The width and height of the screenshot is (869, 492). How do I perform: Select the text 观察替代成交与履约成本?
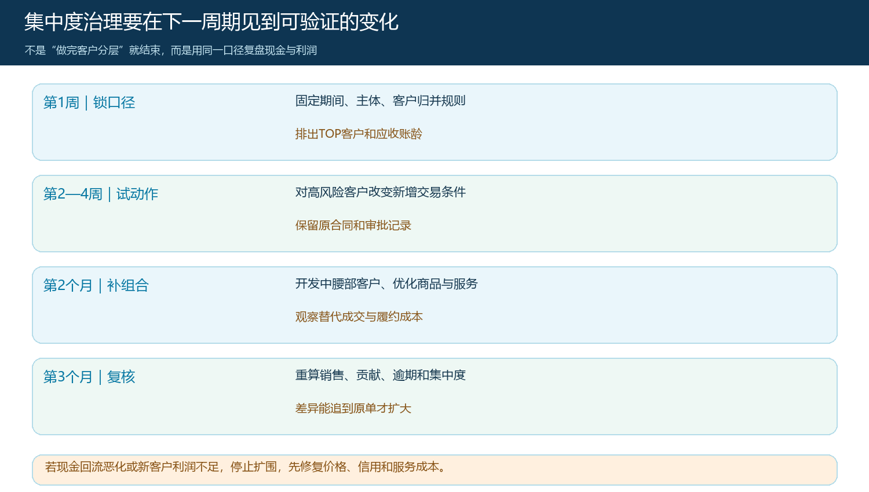[x=359, y=317]
